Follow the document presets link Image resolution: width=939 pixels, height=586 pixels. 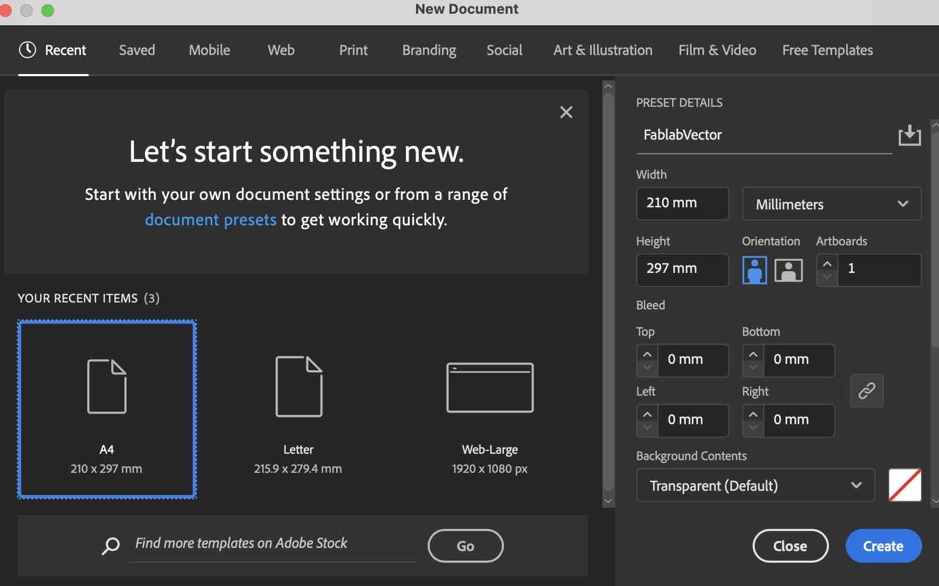click(211, 219)
